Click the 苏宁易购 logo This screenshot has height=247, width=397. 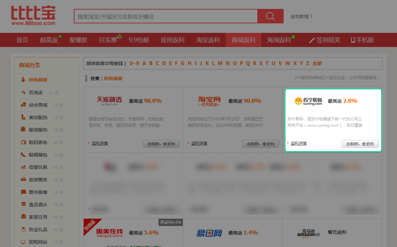coord(308,101)
